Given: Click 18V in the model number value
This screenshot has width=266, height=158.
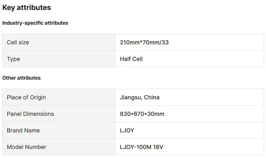Looking at the screenshot, I should point(158,147).
